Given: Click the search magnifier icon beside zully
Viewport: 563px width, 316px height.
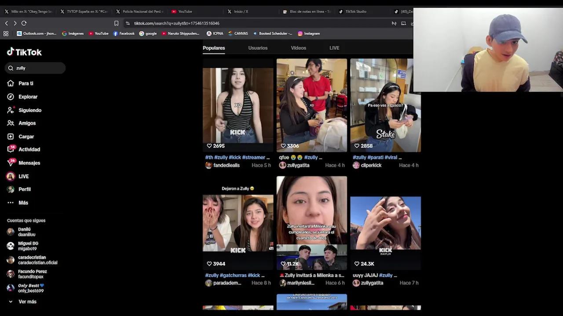Looking at the screenshot, I should tap(11, 68).
